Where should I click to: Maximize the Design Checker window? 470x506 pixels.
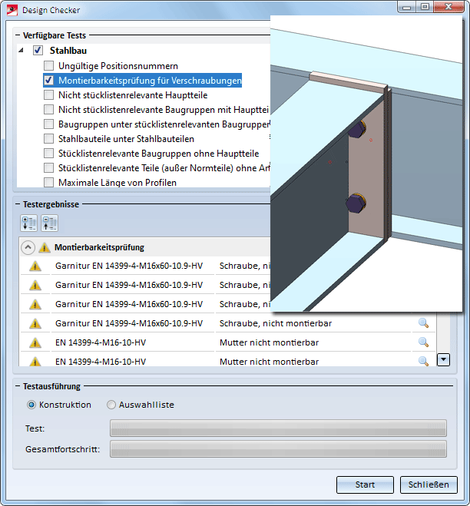click(425, 7)
